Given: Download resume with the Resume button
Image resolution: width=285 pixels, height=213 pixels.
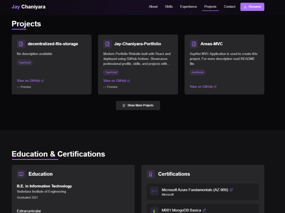Looking at the screenshot, I should click(x=252, y=7).
